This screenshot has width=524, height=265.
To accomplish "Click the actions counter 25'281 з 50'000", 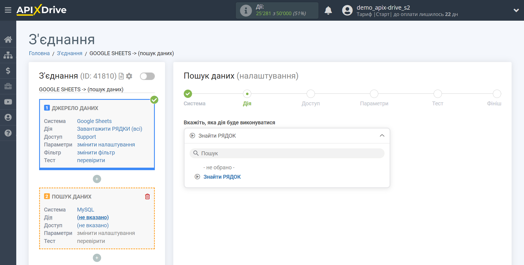I will (x=281, y=14).
